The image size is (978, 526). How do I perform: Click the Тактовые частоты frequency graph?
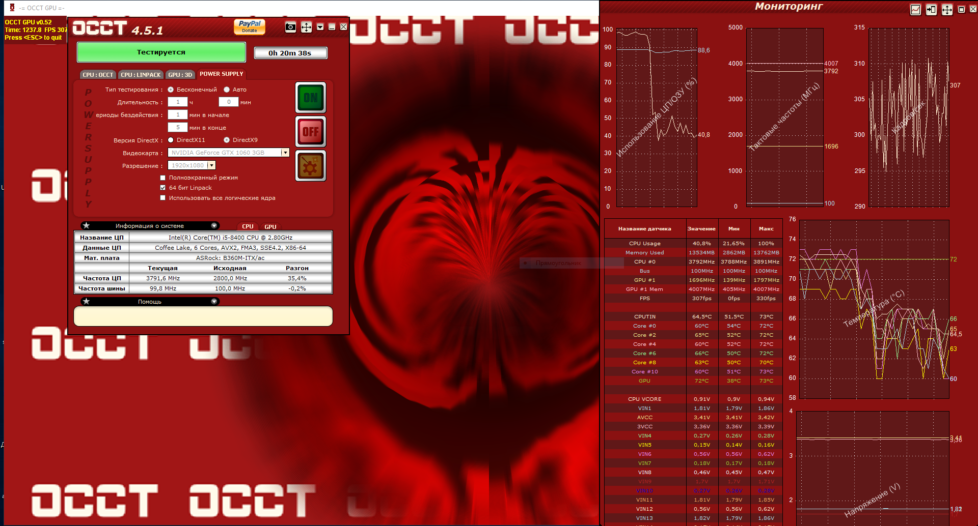point(785,118)
